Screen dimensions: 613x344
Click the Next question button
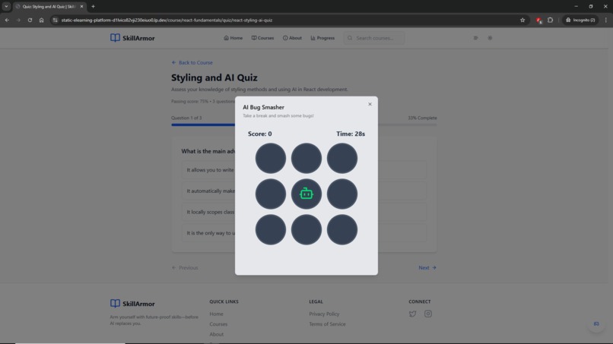[427, 267]
